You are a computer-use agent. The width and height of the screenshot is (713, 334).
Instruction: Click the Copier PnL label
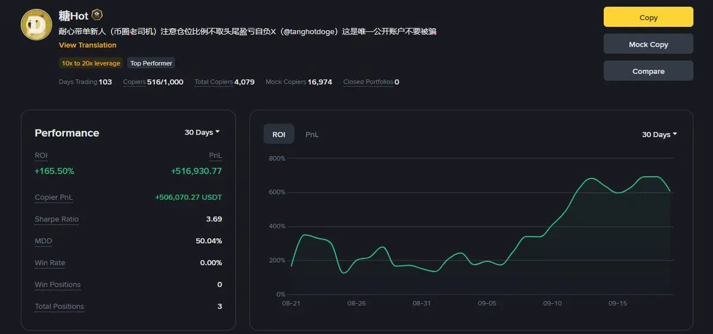53,198
